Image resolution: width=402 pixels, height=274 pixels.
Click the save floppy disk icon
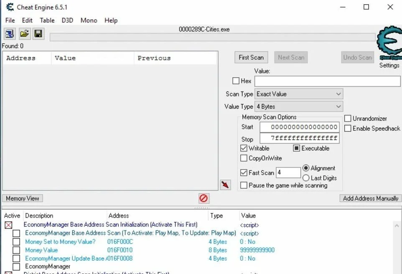(38, 34)
